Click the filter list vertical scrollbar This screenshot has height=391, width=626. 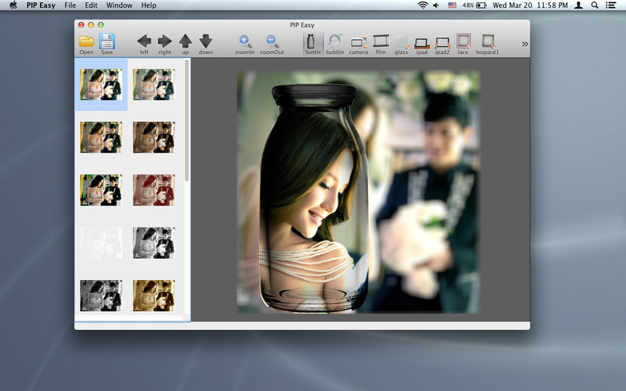186,120
